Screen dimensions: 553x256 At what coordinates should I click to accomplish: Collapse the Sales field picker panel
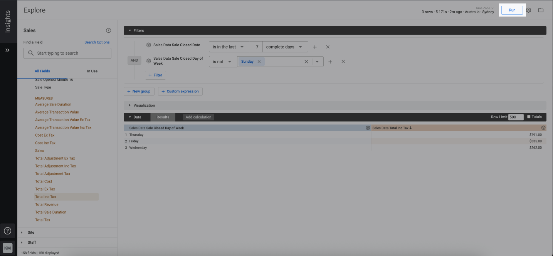pyautogui.click(x=109, y=30)
